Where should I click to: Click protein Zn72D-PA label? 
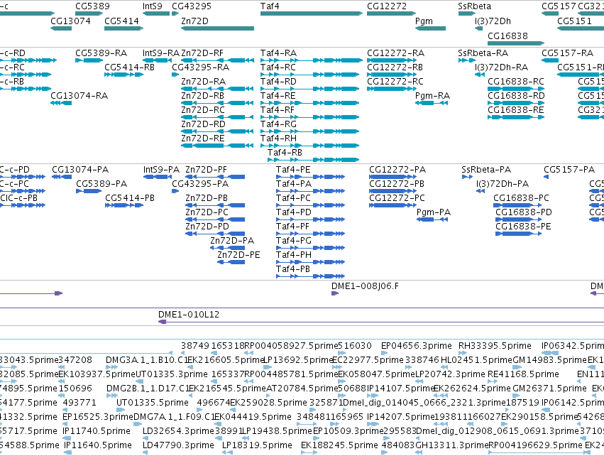[232, 241]
